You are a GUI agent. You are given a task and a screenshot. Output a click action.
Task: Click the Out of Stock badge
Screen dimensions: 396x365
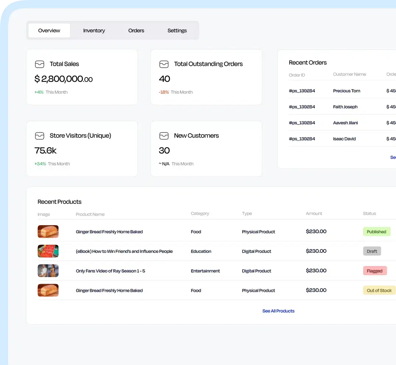[379, 290]
